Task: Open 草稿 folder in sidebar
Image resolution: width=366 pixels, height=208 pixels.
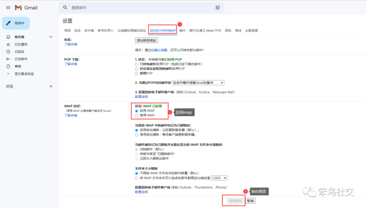Action: pos(18,67)
